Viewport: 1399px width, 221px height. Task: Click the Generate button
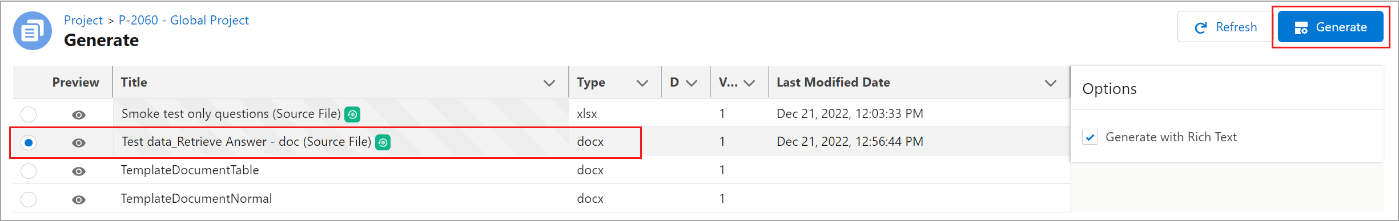point(1330,27)
